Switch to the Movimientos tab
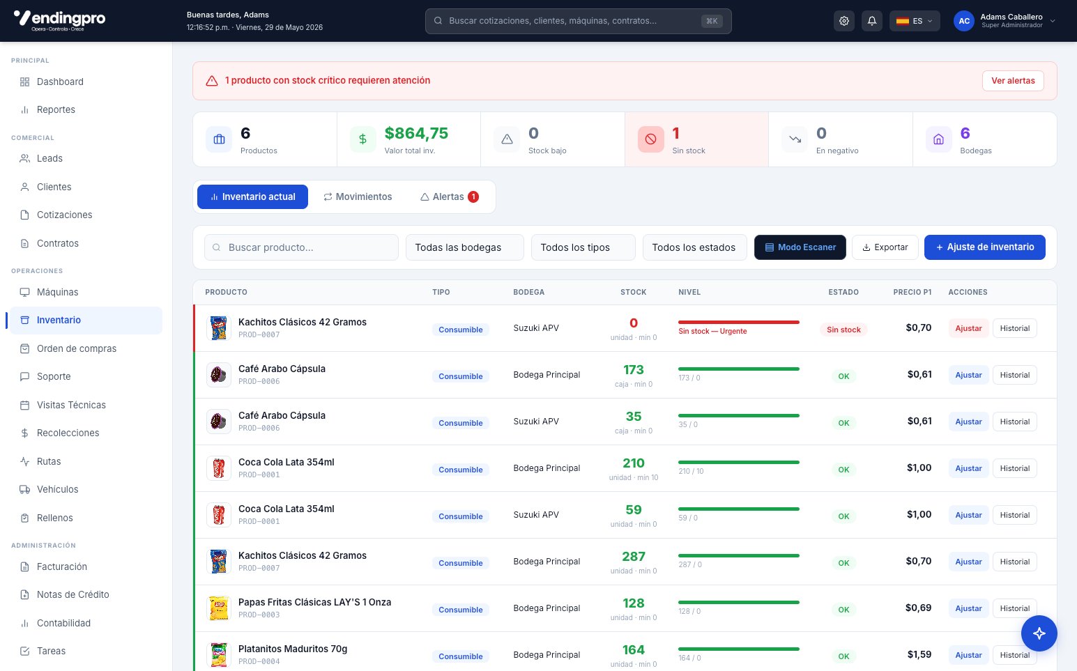 click(x=358, y=197)
